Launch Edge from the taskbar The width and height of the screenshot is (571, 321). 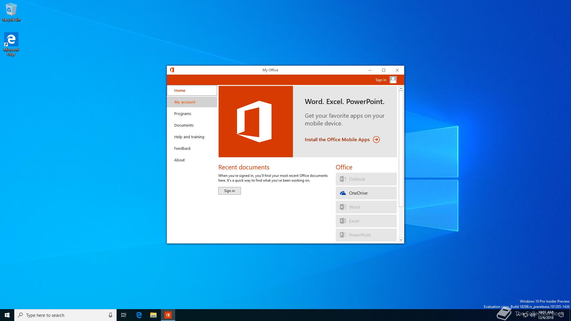point(139,315)
